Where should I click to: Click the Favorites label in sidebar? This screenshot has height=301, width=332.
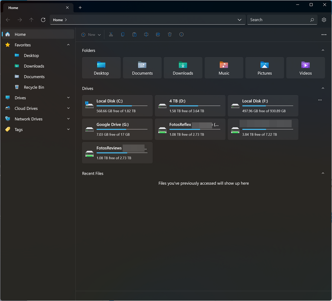click(x=23, y=45)
